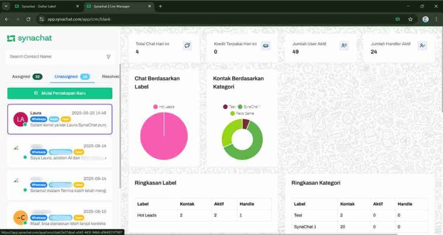
Task: Open the Resolved tab
Action: click(111, 76)
